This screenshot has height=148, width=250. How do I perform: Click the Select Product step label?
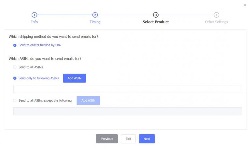tap(156, 22)
